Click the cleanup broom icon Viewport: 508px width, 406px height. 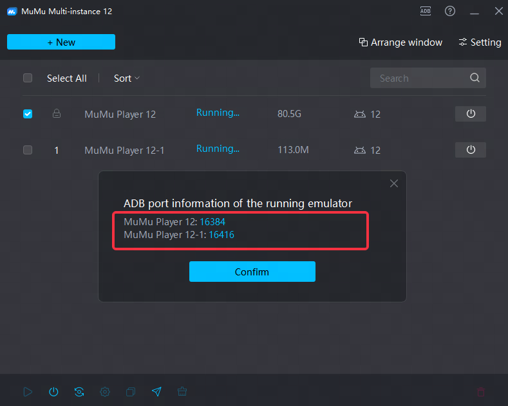point(182,392)
